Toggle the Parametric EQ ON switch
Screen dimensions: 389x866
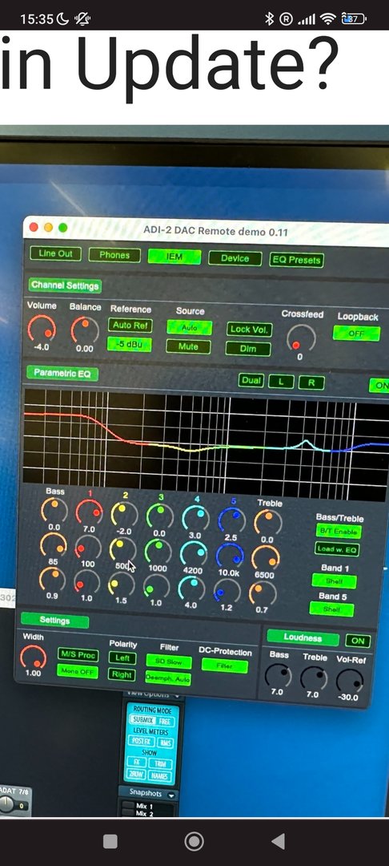pyautogui.click(x=379, y=386)
